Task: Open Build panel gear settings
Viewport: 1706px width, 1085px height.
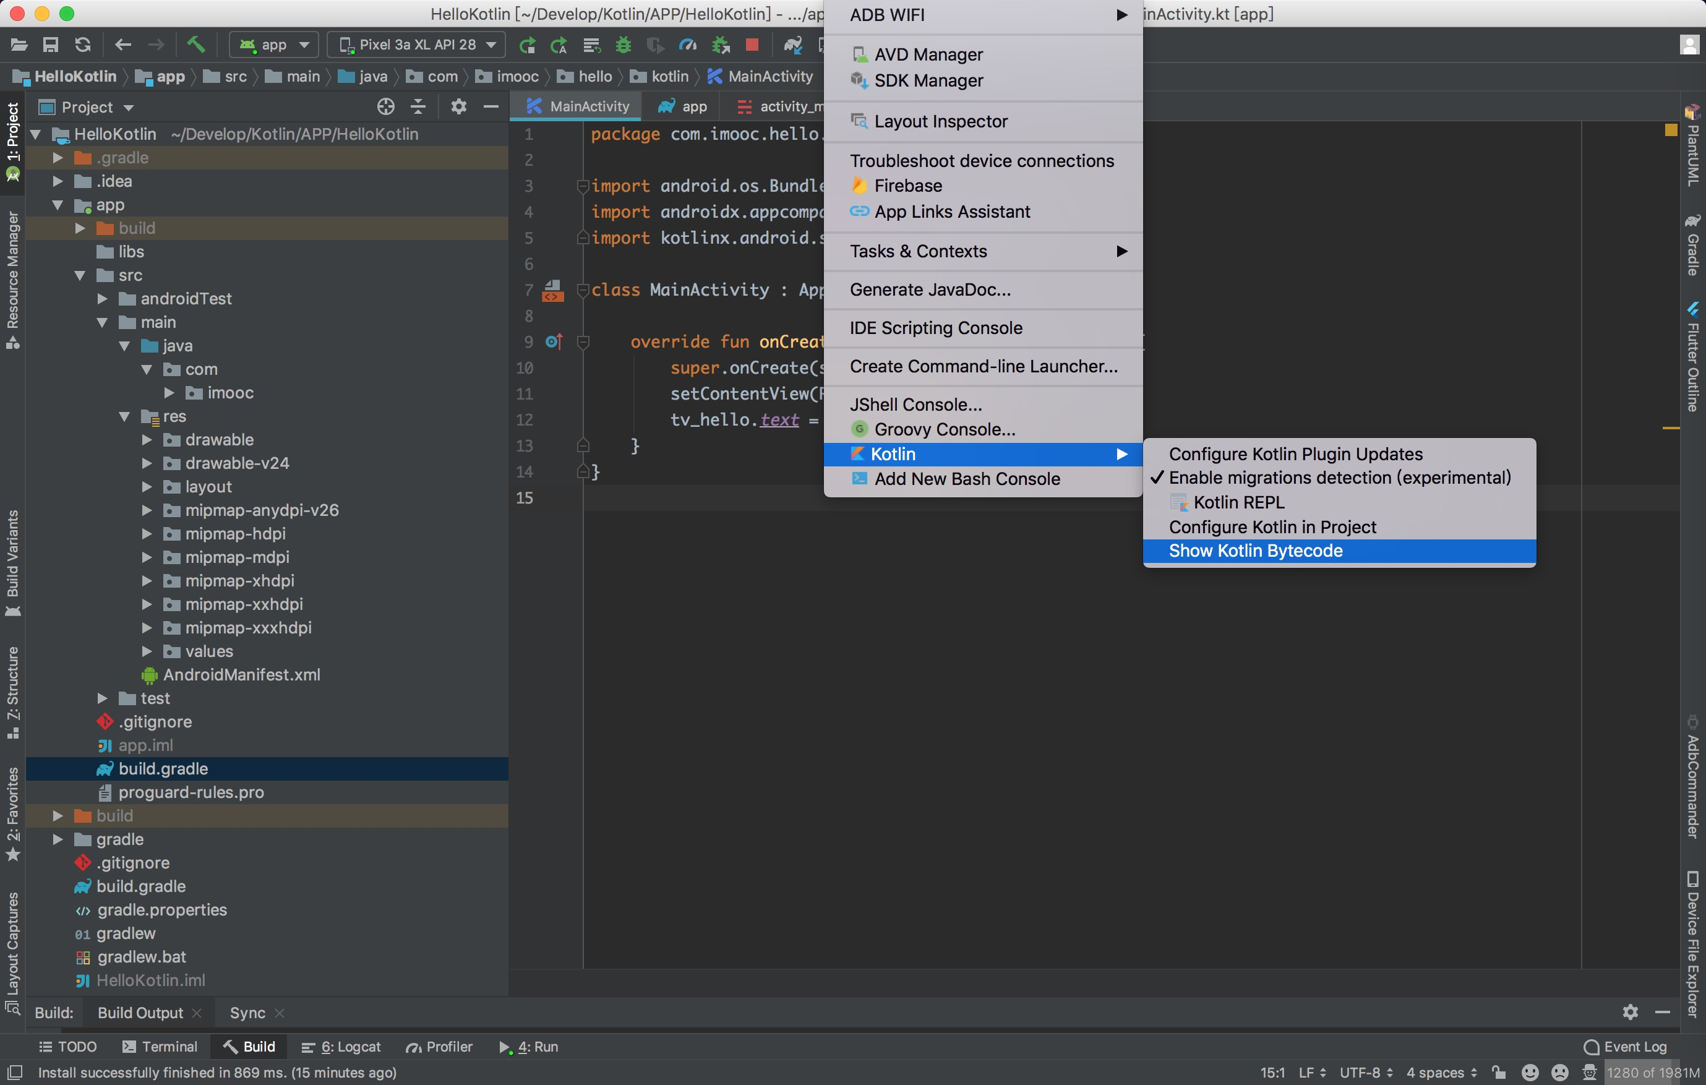Action: [1630, 1012]
